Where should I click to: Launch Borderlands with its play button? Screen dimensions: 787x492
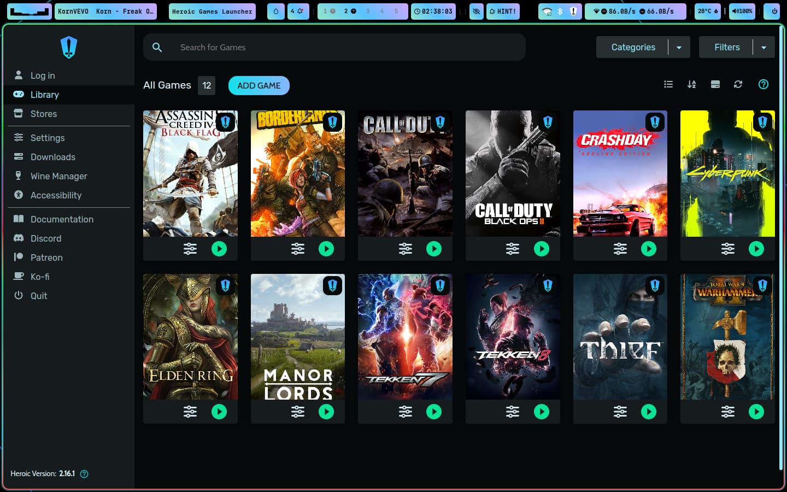pos(326,249)
